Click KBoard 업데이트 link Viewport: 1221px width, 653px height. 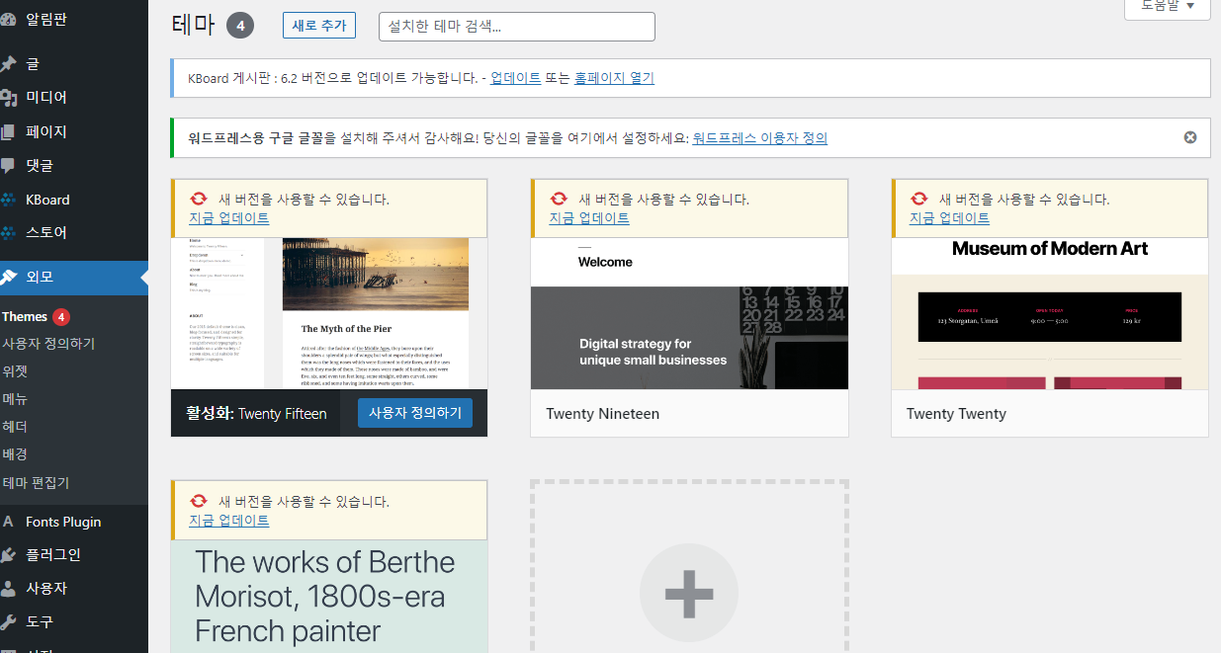(x=516, y=78)
